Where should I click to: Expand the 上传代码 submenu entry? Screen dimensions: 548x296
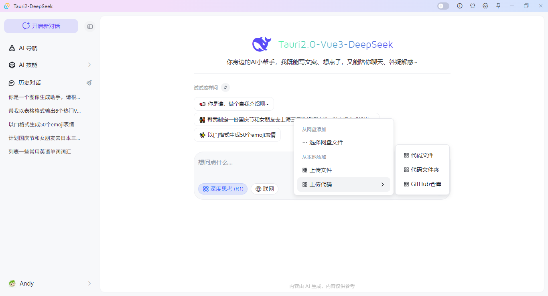point(343,184)
